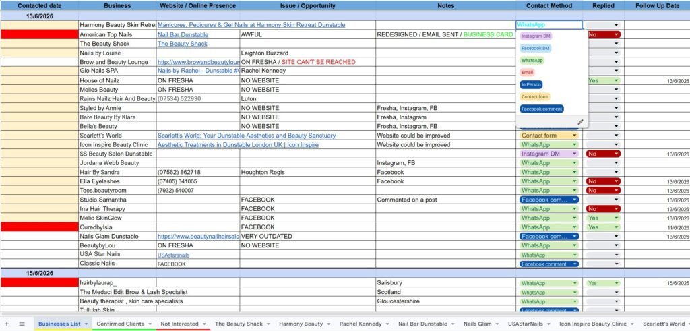This screenshot has height=331, width=690.
Task: Select the Follow Up Date column header
Action: 657,5
